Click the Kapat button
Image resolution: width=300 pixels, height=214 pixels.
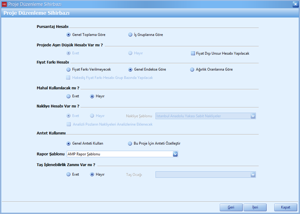[286, 207]
